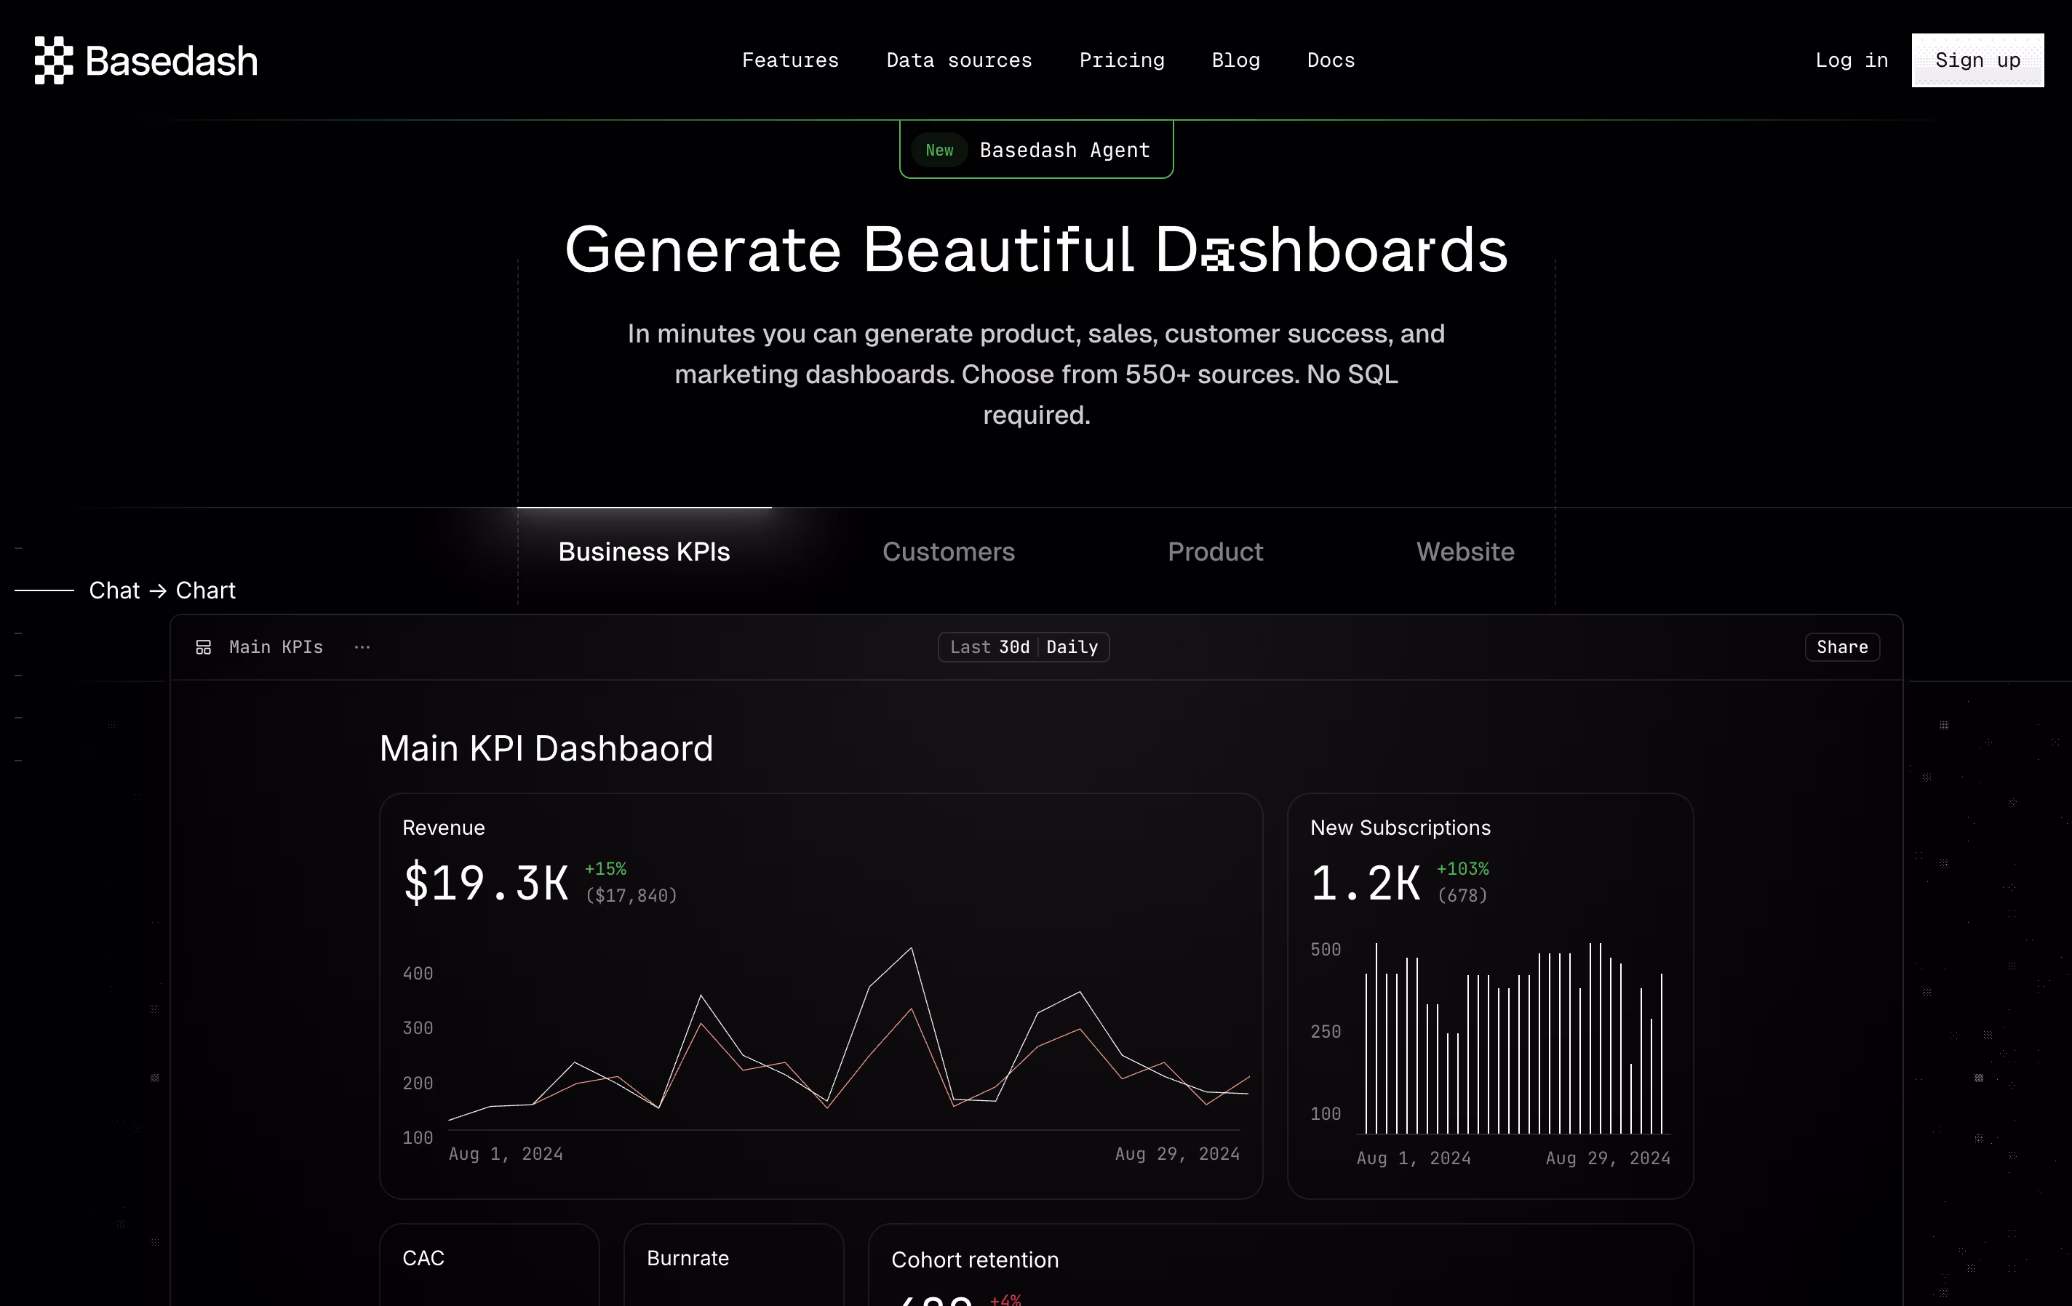This screenshot has height=1306, width=2072.
Task: Click Aug 1, 2024 label under Subscriptions chart
Action: pyautogui.click(x=1414, y=1158)
